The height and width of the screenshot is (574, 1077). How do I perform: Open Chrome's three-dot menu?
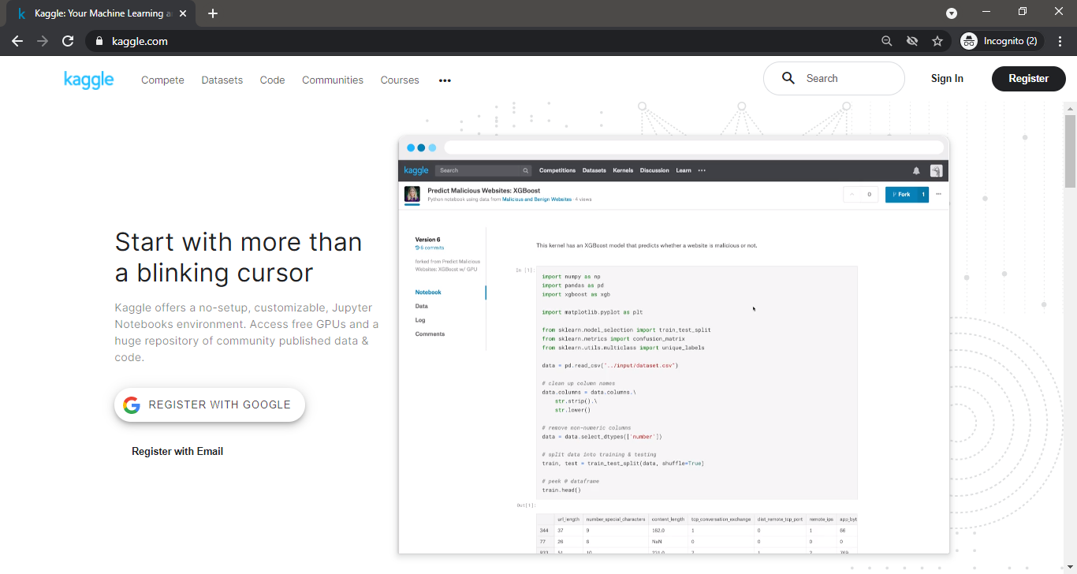1060,40
